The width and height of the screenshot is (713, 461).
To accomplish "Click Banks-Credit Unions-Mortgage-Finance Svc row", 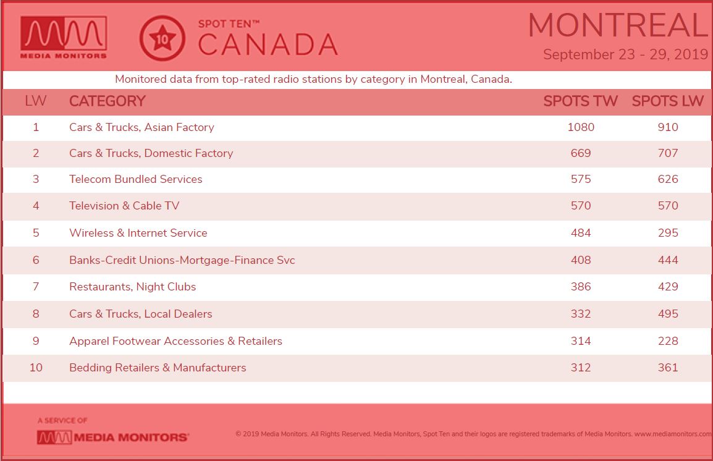I will pos(356,260).
